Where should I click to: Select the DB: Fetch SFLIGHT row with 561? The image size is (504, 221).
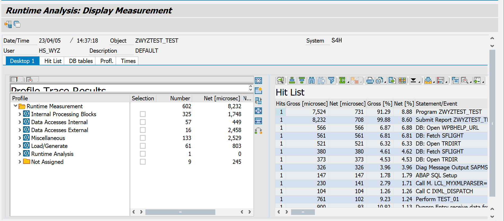point(381,136)
